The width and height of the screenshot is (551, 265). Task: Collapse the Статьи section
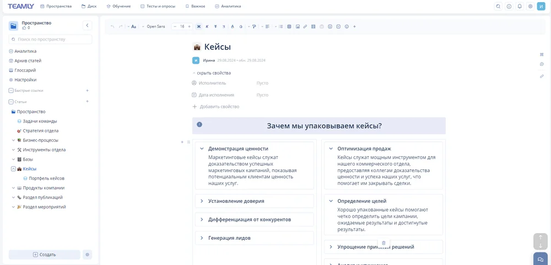pyautogui.click(x=11, y=102)
